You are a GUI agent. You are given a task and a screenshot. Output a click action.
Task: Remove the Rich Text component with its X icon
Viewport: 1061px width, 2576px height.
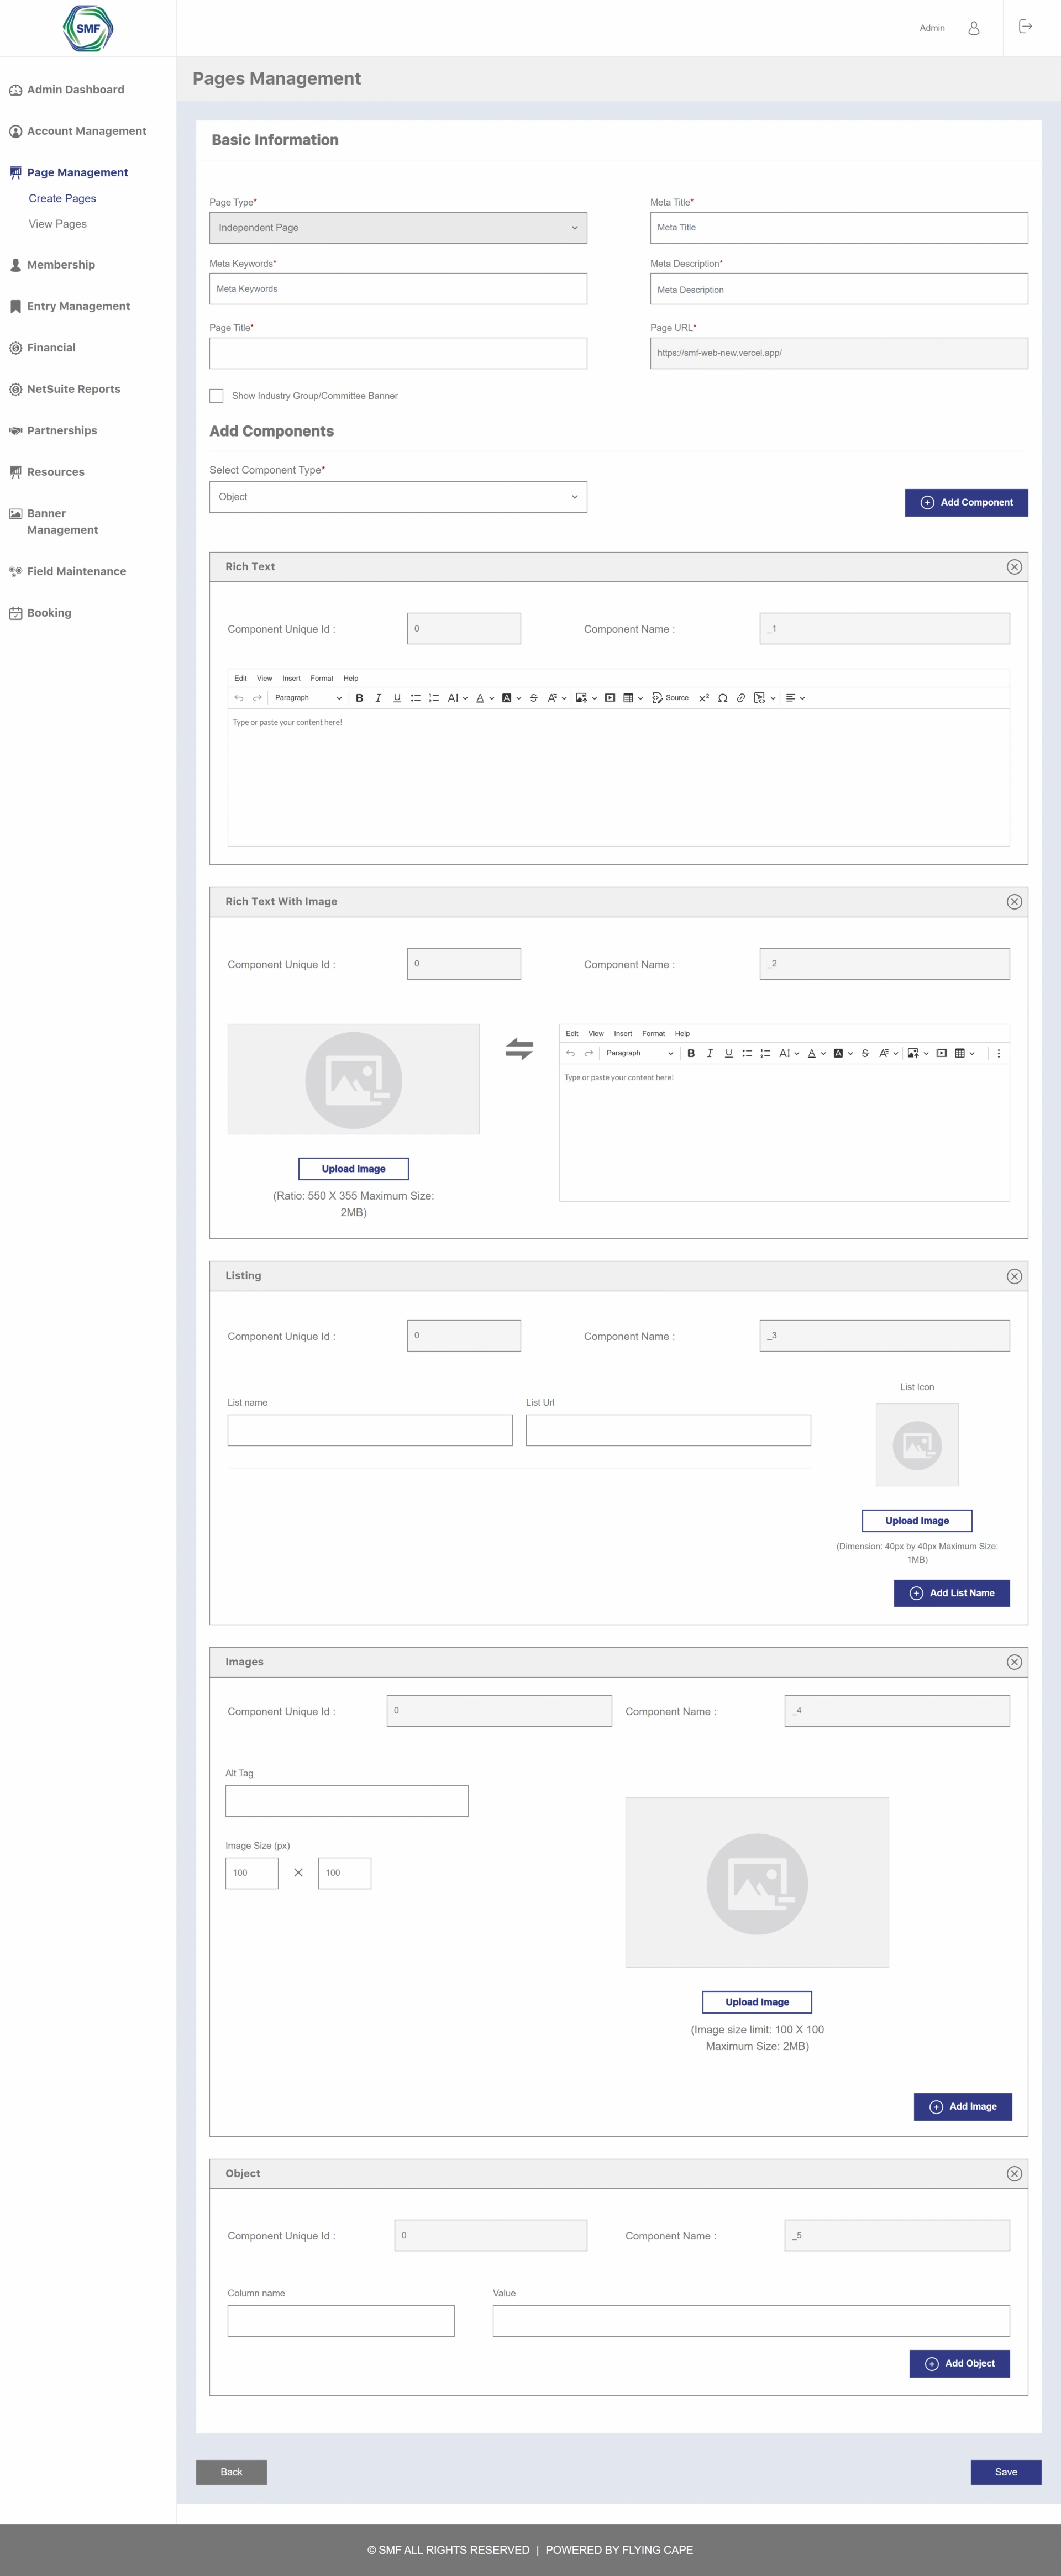pyautogui.click(x=1014, y=567)
